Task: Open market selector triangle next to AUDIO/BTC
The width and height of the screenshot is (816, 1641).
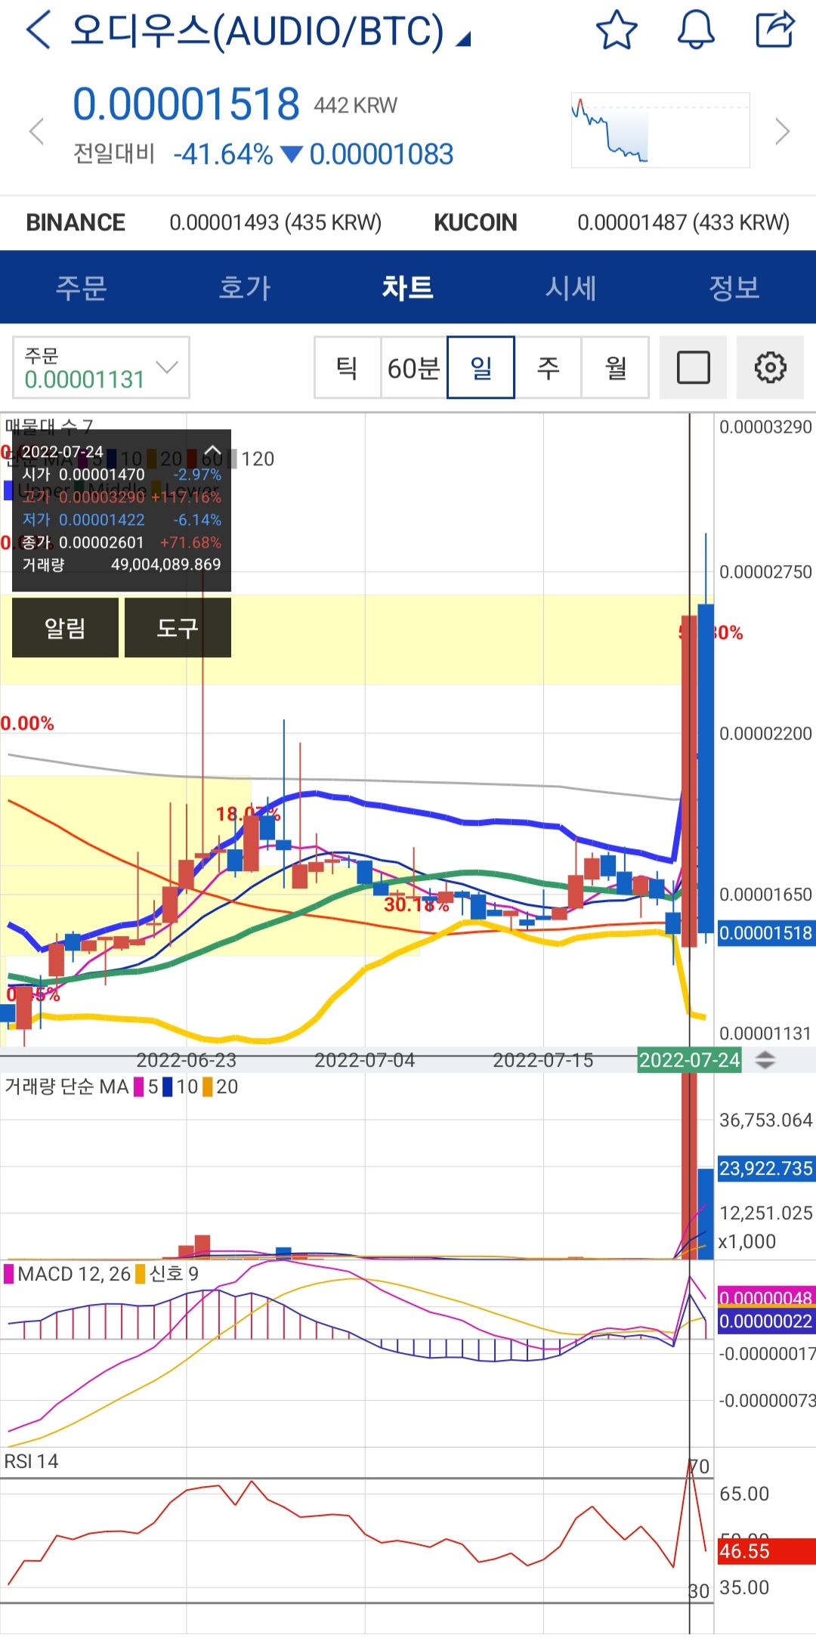Action: point(463,39)
